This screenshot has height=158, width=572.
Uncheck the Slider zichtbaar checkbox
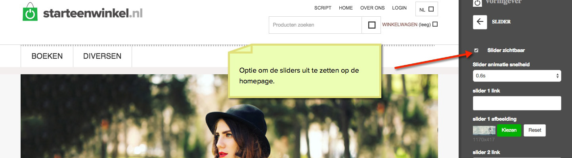point(476,50)
